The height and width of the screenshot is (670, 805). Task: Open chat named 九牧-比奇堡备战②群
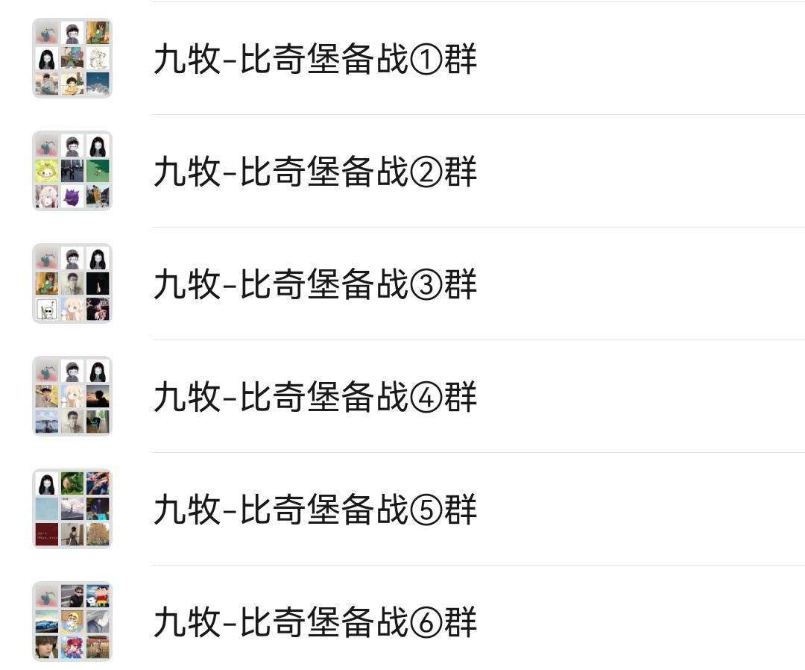click(x=315, y=171)
